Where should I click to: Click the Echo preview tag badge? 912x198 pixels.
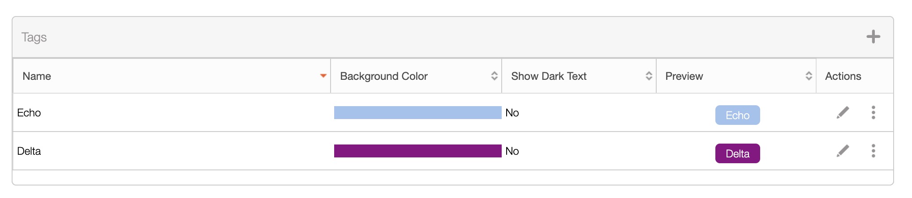click(x=737, y=115)
